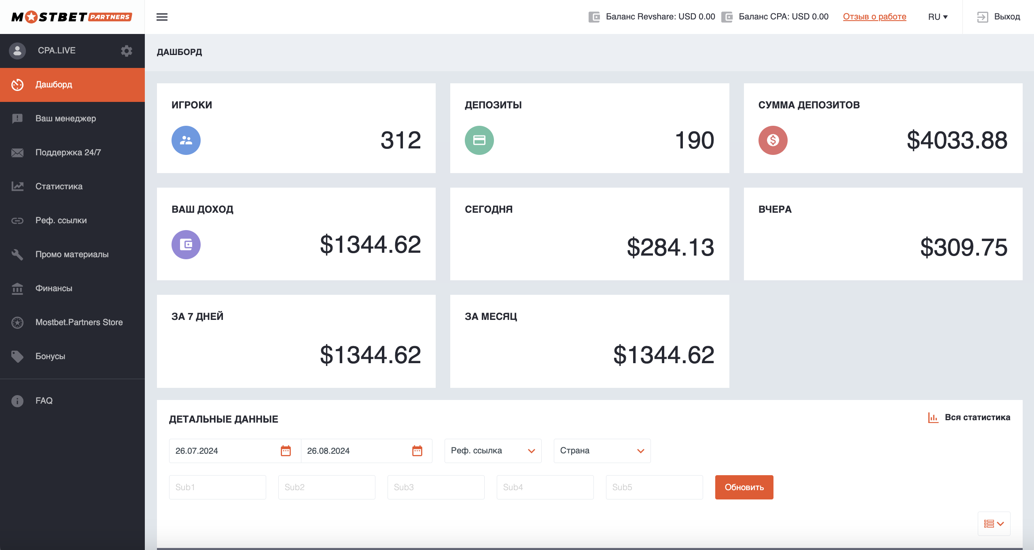This screenshot has height=550, width=1034.
Task: Focus the Sub1 input field
Action: [x=218, y=487]
